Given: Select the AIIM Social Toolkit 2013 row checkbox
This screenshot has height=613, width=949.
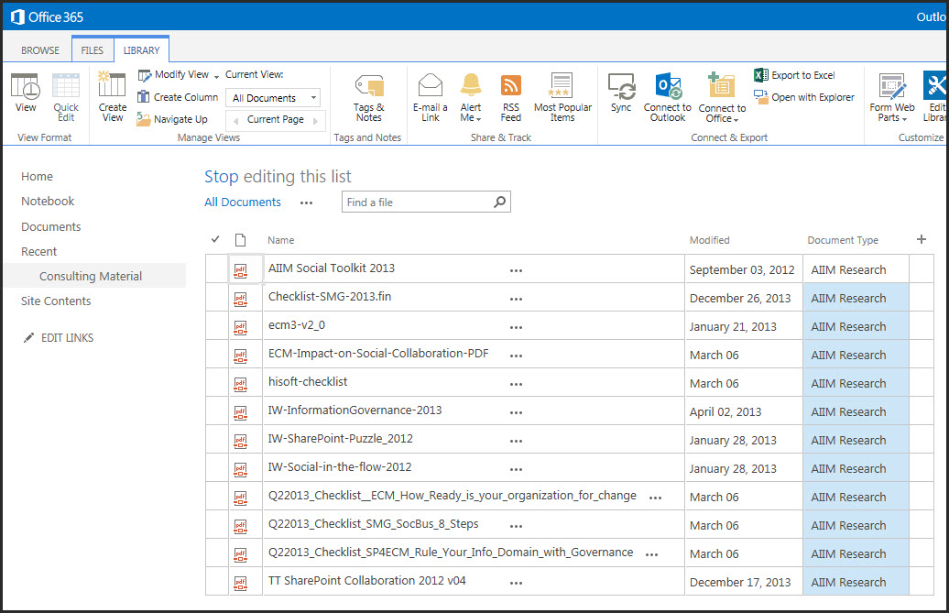Looking at the screenshot, I should [216, 269].
